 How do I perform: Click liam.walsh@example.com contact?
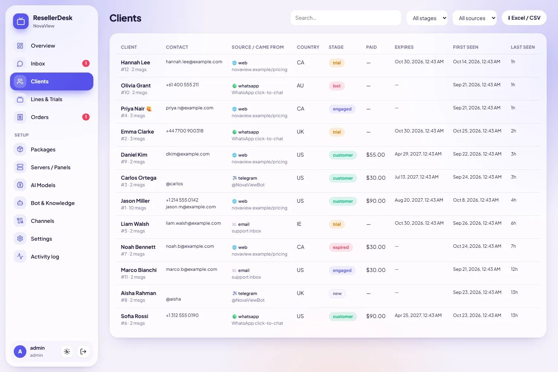[x=193, y=223]
